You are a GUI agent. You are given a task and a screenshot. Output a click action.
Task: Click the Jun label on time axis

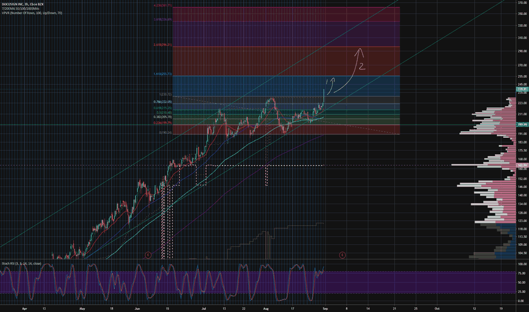pos(137,308)
